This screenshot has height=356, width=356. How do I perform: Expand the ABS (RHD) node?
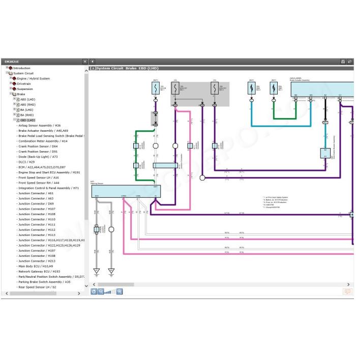click(x=15, y=104)
